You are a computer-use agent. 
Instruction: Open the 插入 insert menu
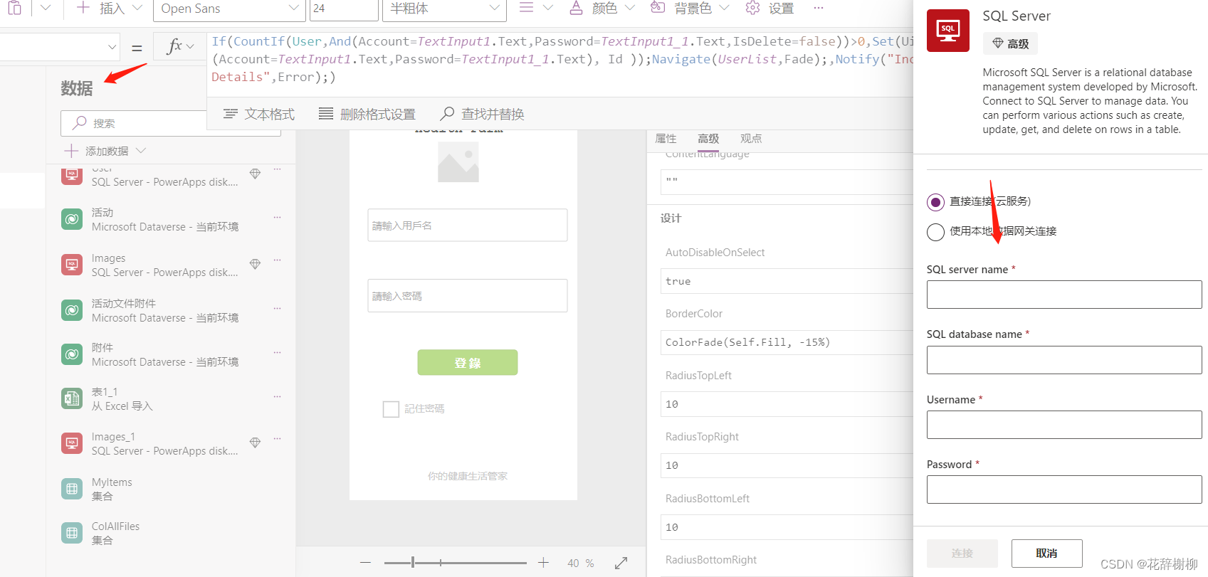pos(110,8)
